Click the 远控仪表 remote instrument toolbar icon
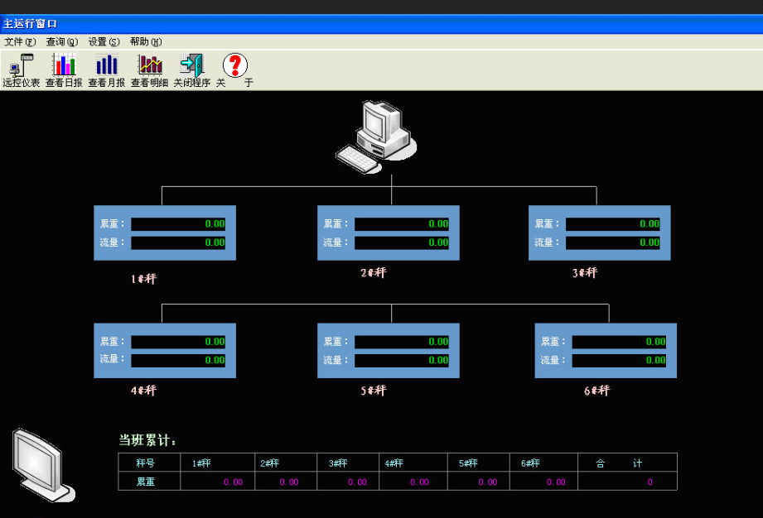This screenshot has width=763, height=518. [x=21, y=65]
